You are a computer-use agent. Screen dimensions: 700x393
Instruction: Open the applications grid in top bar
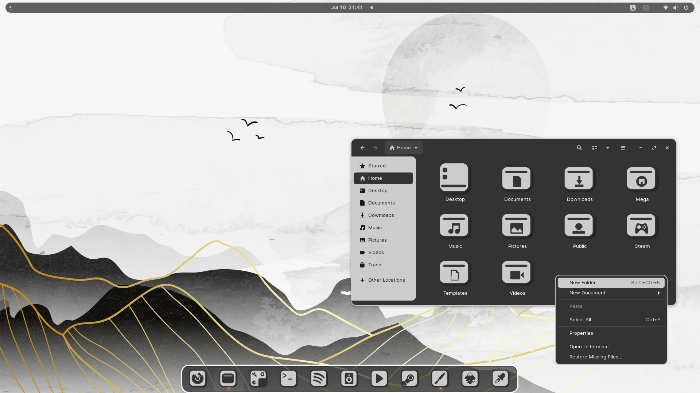pos(11,8)
